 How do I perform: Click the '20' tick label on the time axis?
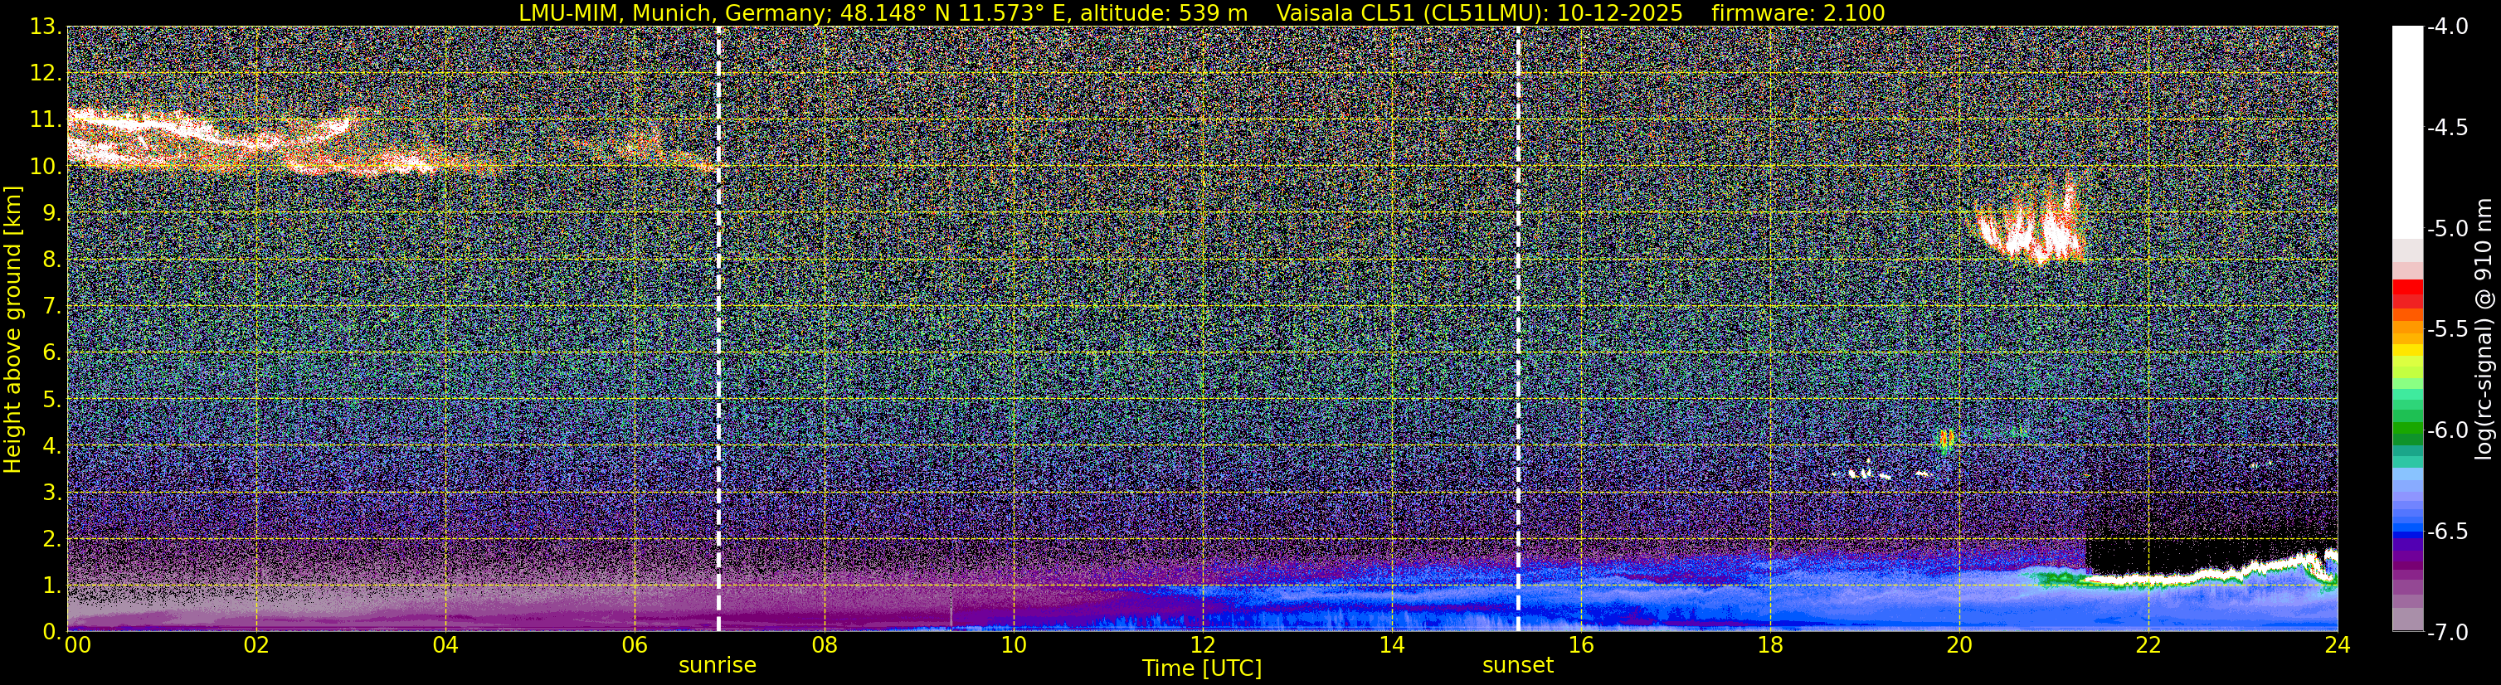pyautogui.click(x=1959, y=645)
